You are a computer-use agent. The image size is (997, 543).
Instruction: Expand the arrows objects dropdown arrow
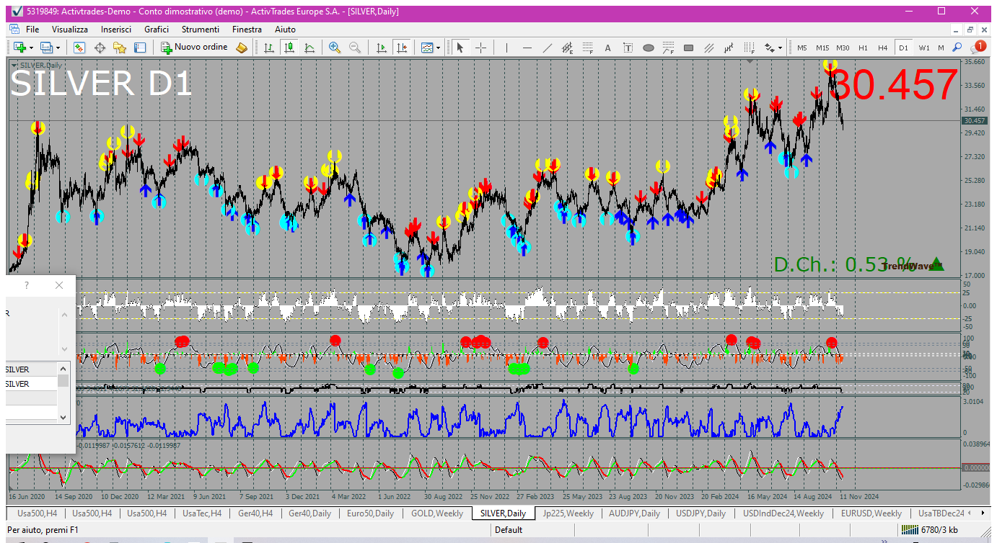(779, 48)
